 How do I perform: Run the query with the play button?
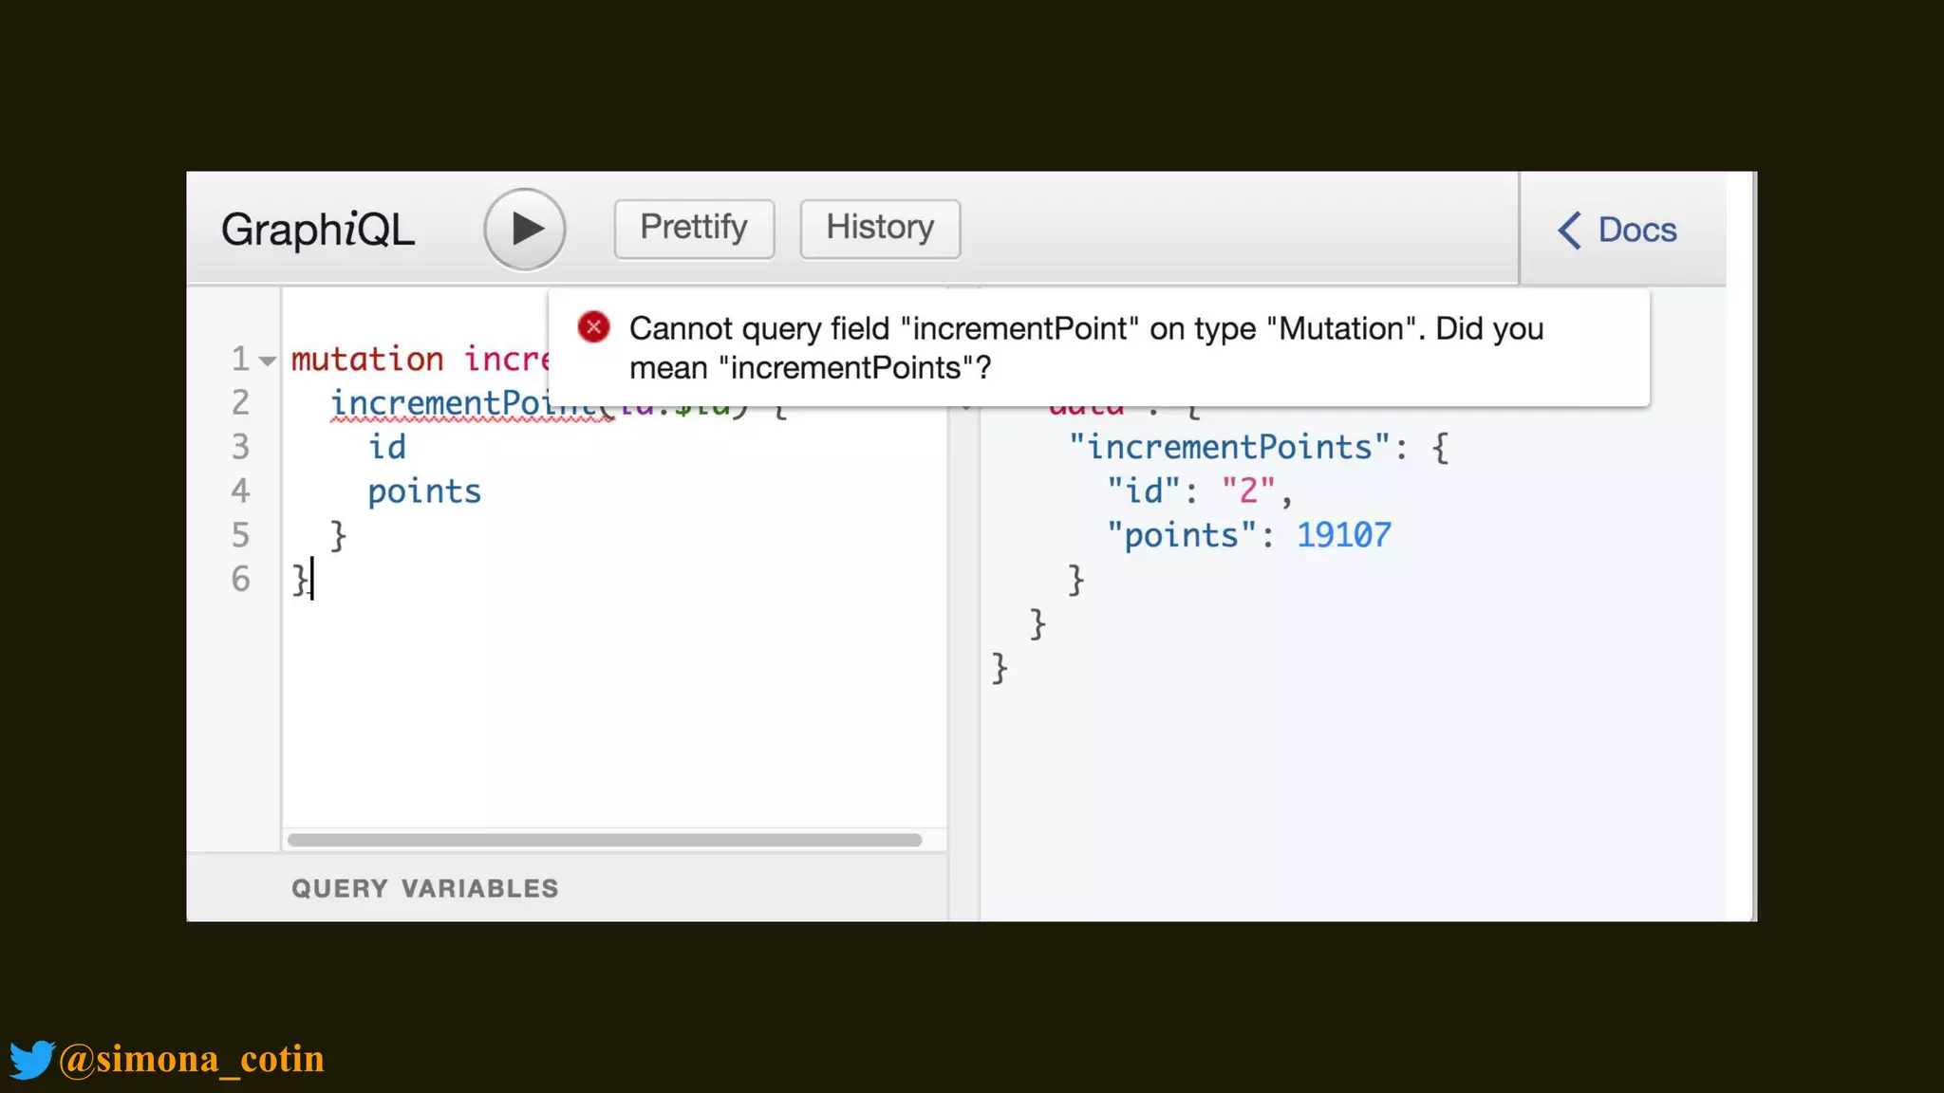point(525,229)
